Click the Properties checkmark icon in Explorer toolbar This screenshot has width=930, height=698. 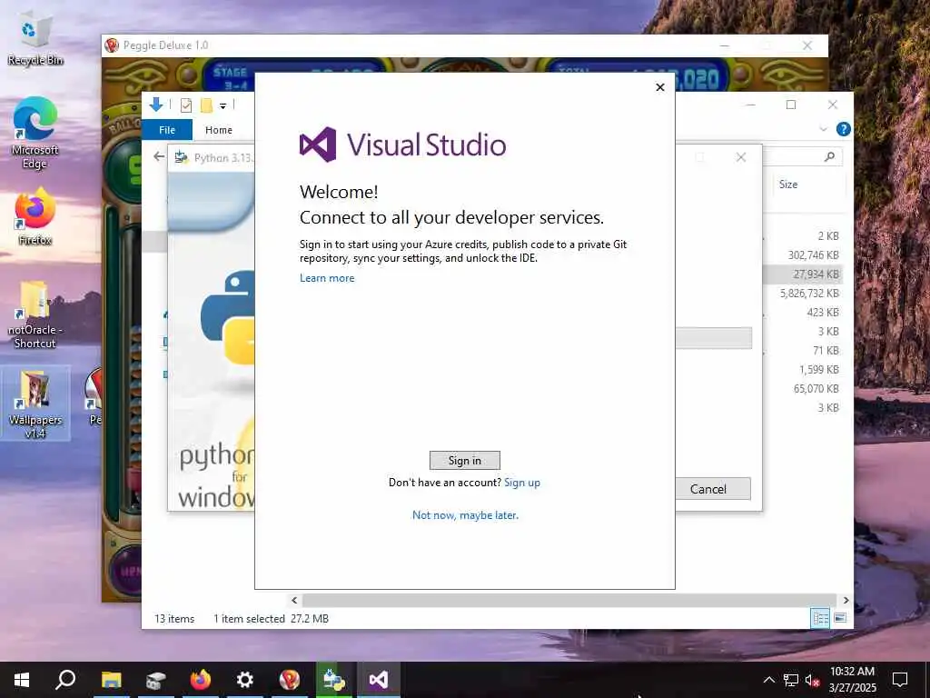[186, 105]
